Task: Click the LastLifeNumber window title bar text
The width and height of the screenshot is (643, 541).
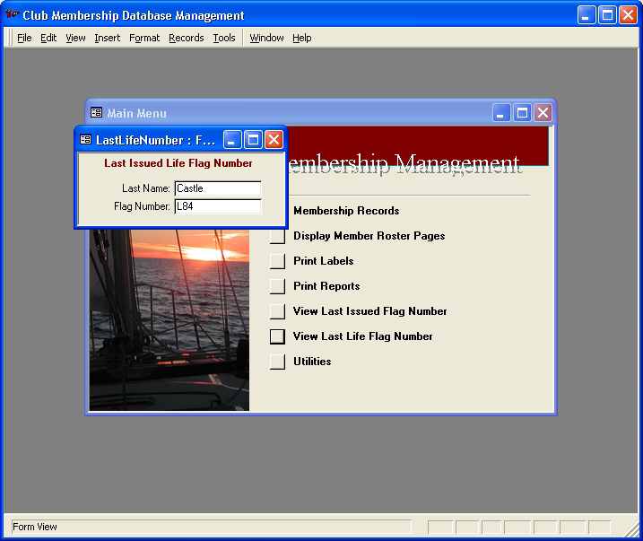Action: click(155, 140)
